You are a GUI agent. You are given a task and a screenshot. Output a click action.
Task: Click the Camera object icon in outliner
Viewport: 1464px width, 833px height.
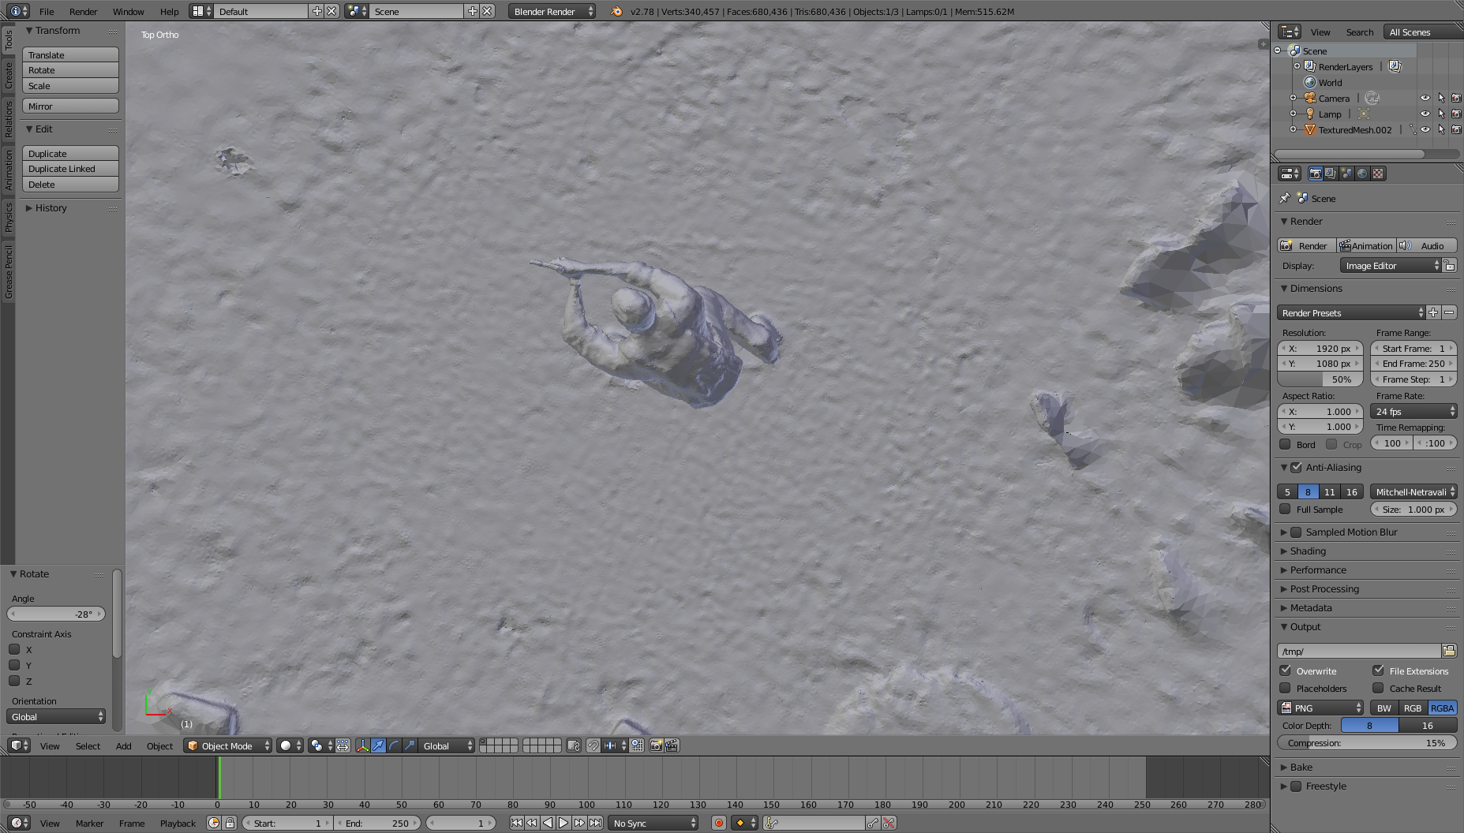[x=1310, y=99]
